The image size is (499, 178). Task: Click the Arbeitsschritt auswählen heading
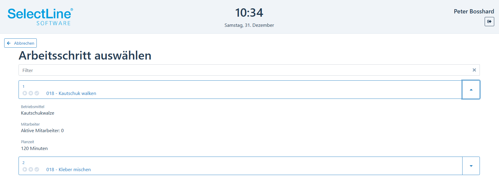tap(85, 56)
